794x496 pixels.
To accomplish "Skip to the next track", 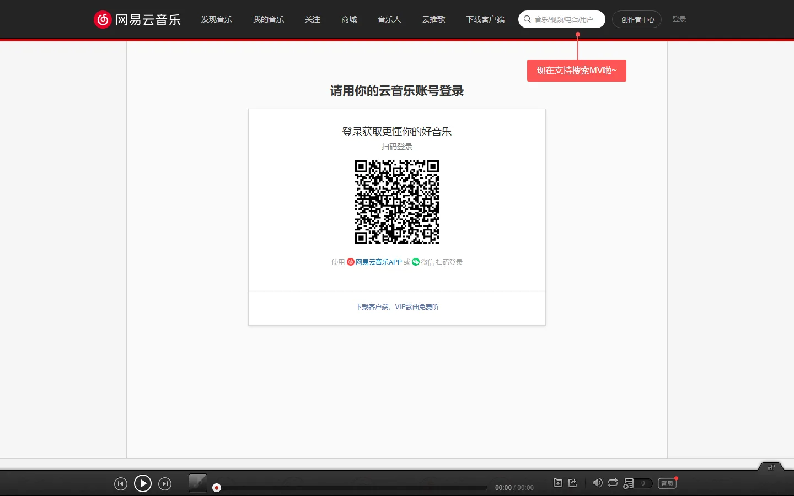I will pos(165,484).
